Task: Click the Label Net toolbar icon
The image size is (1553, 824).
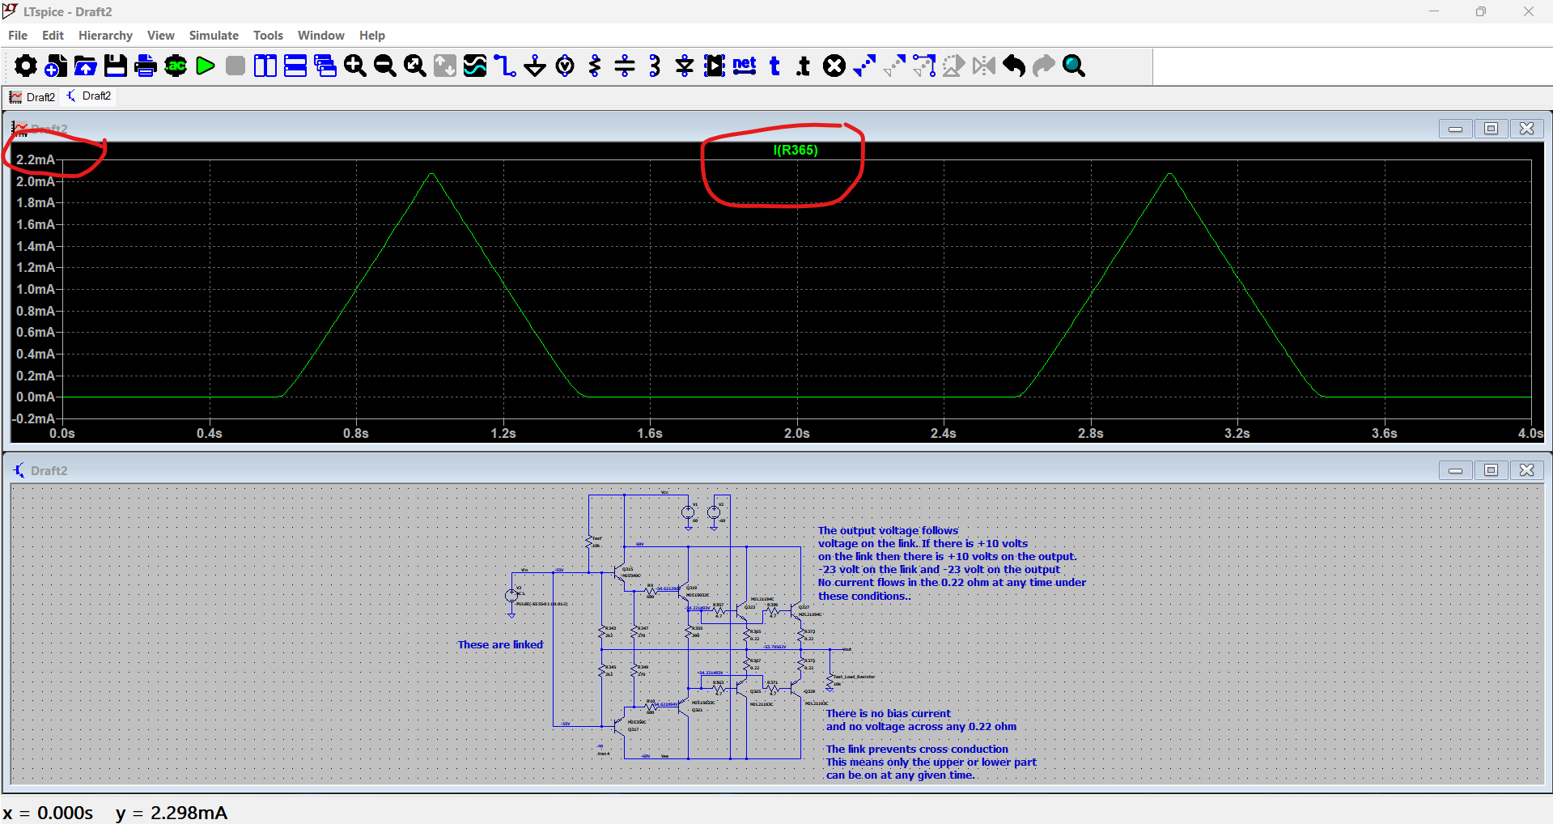Action: pyautogui.click(x=745, y=66)
